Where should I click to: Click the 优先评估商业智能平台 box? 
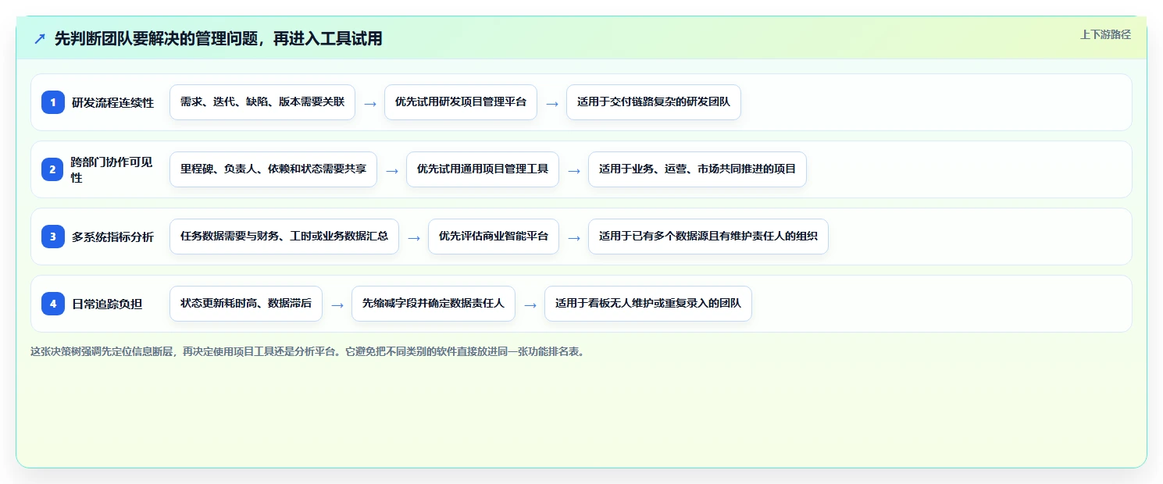click(x=494, y=237)
